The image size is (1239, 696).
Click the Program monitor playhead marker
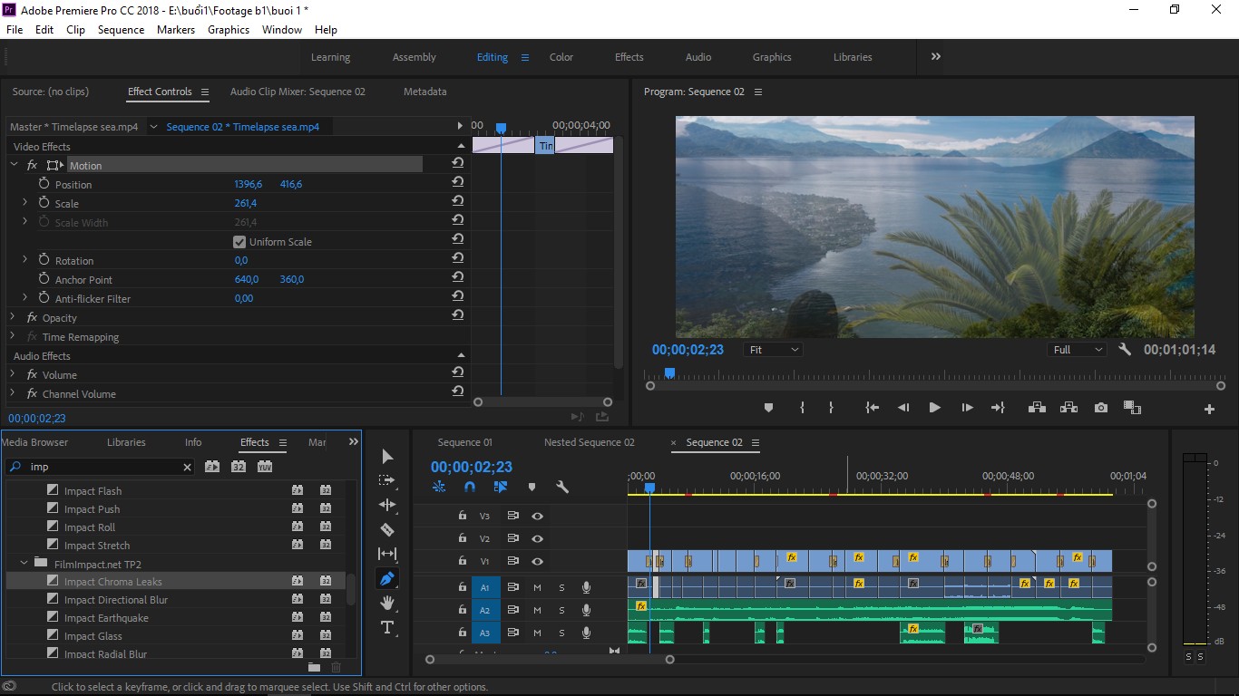(x=669, y=372)
